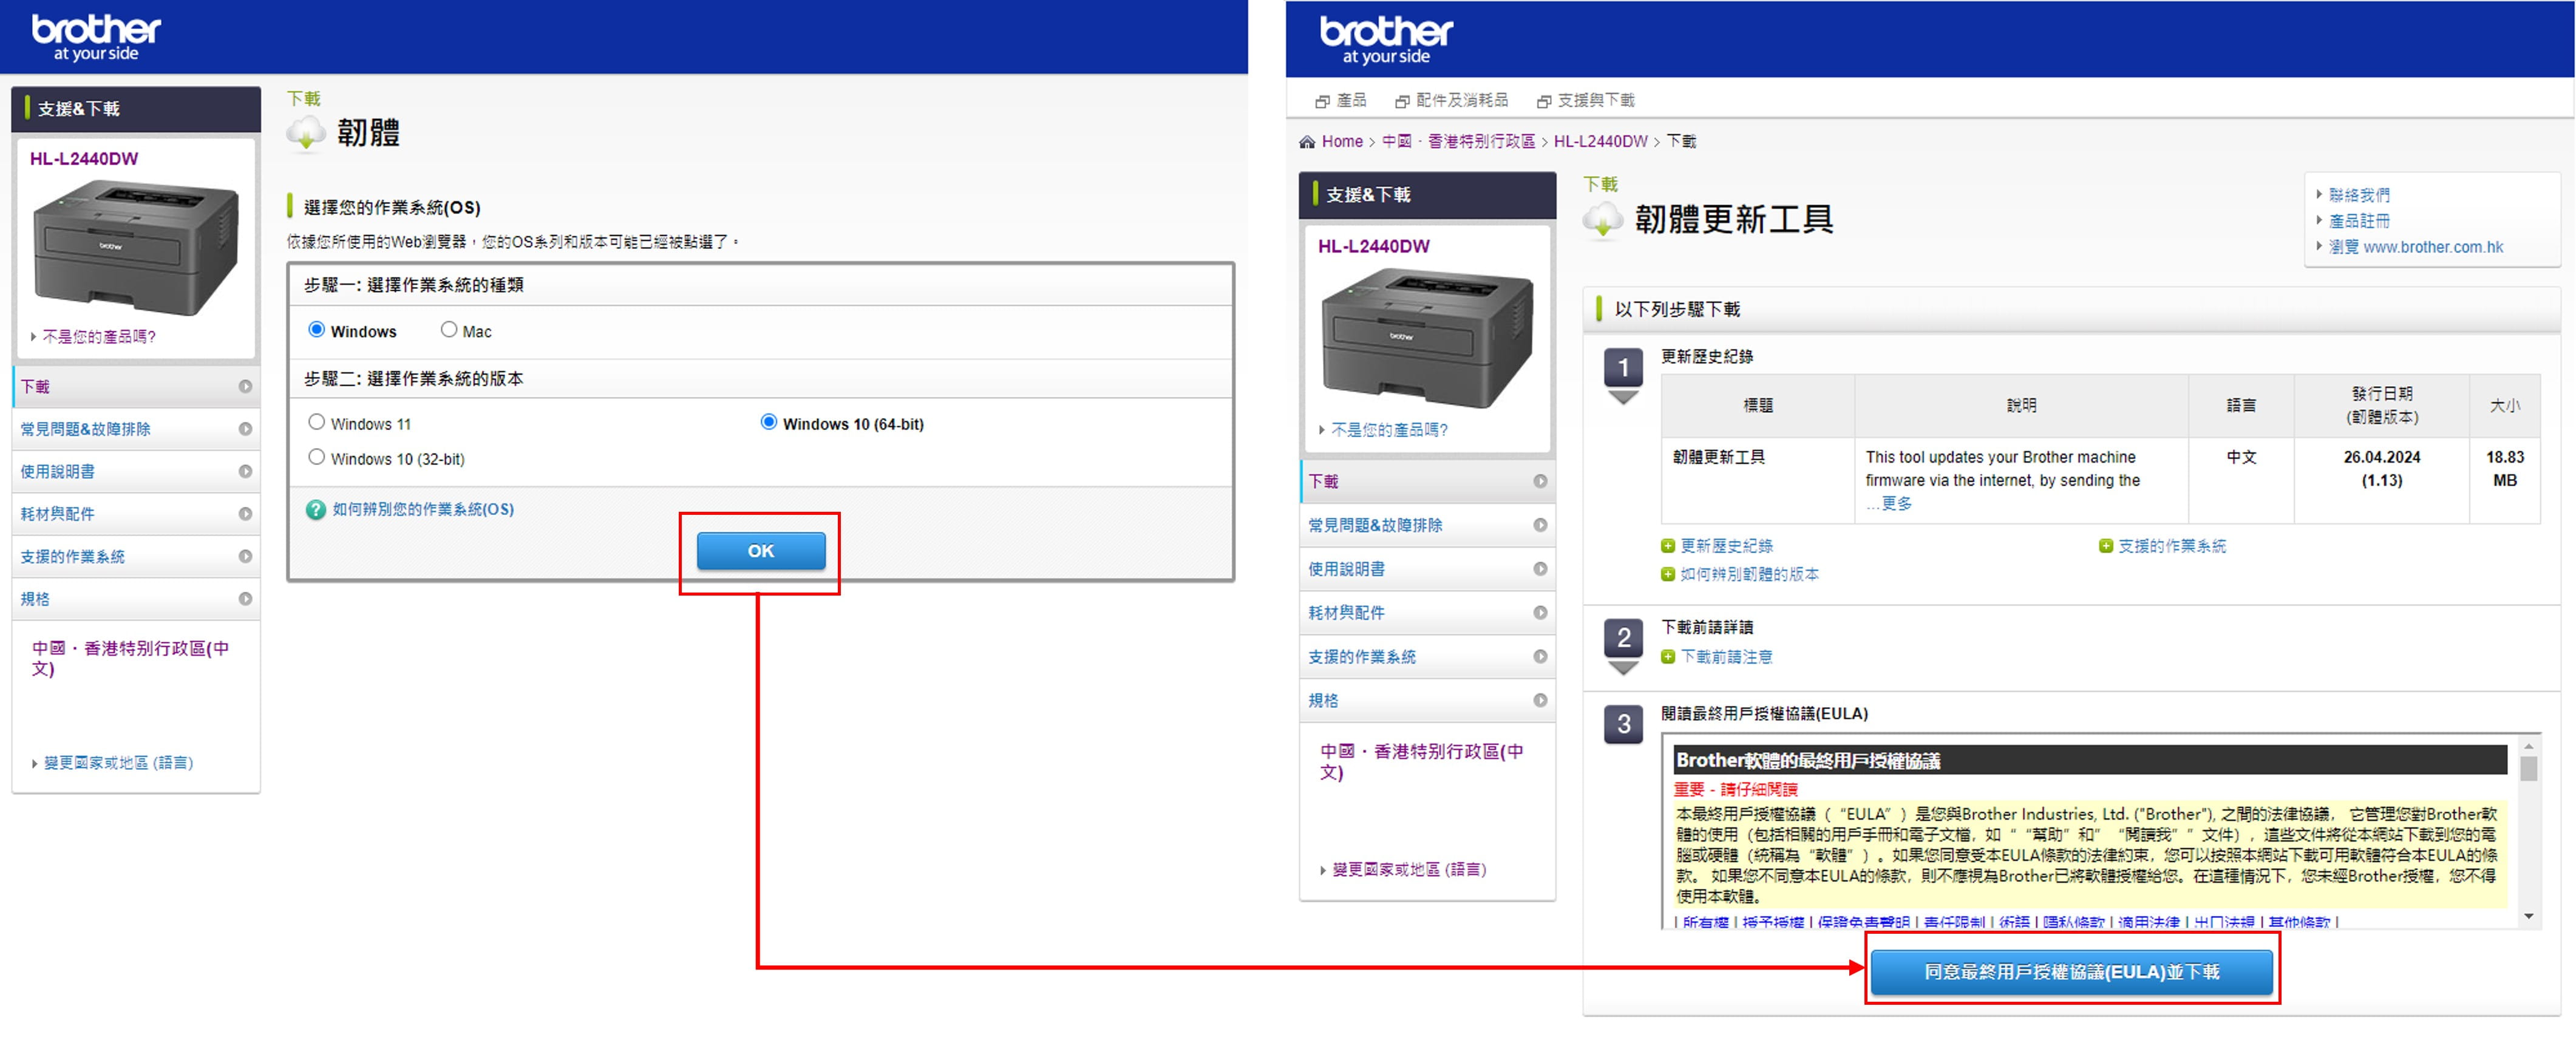The width and height of the screenshot is (2576, 1040).
Task: Click arrow icon next to 規格 left sidebar
Action: [x=245, y=600]
